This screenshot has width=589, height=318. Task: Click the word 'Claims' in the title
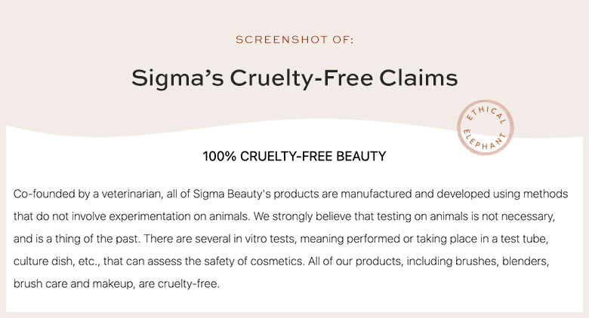418,78
